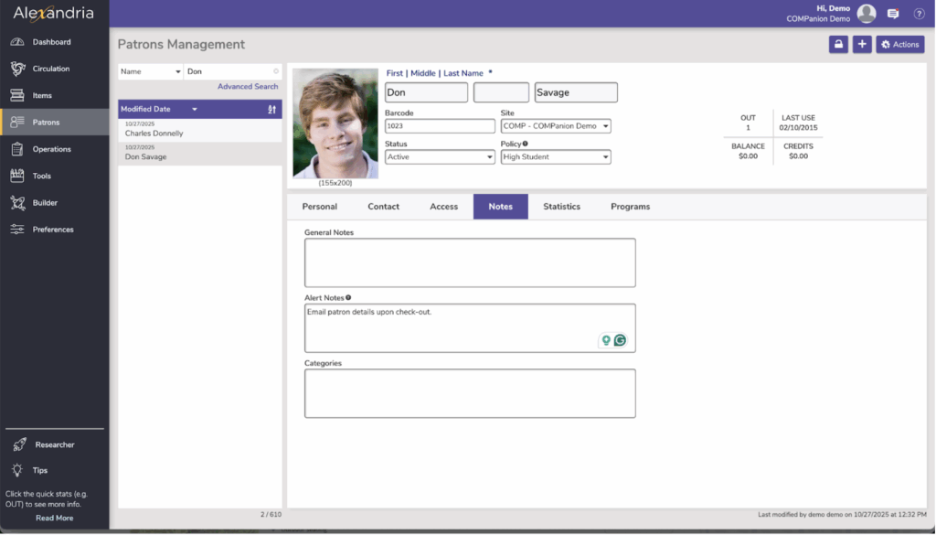Select Charles Donnelly in patron list
Image resolution: width=936 pixels, height=535 pixels.
click(154, 134)
